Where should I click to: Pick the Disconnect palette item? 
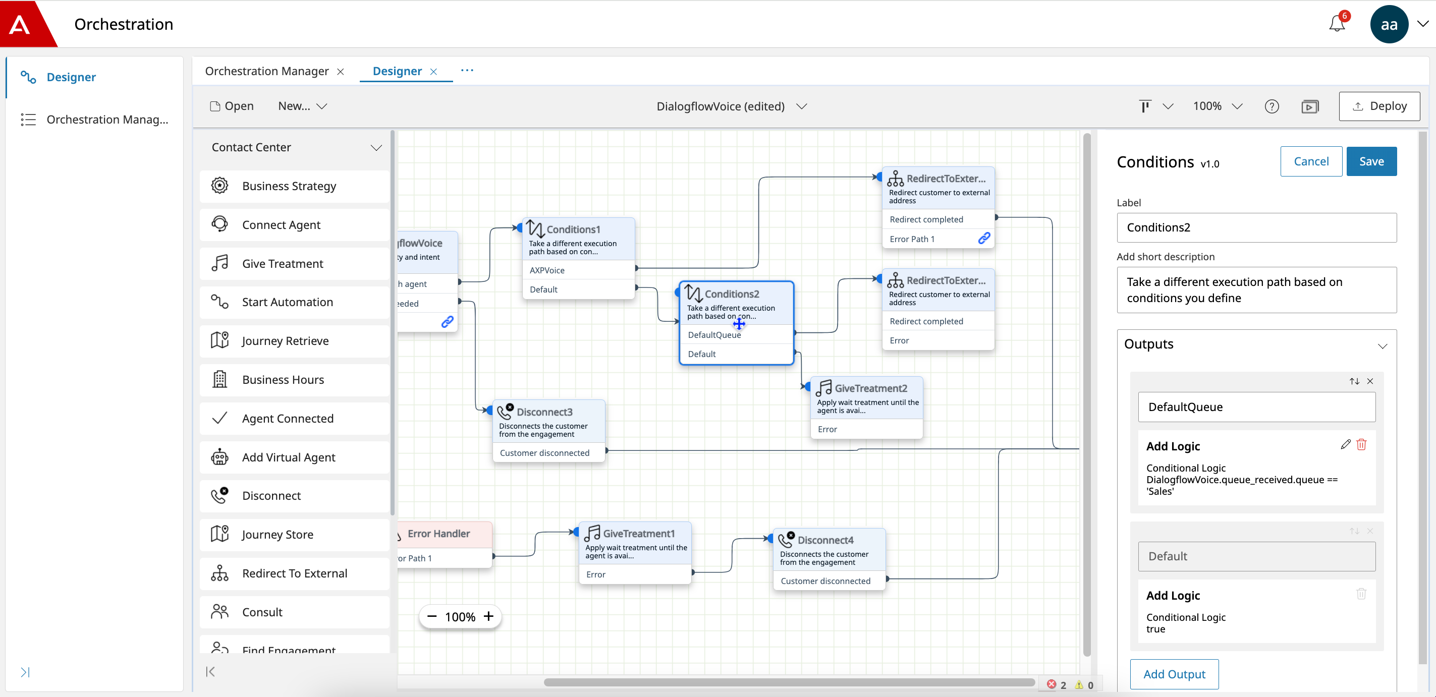294,496
